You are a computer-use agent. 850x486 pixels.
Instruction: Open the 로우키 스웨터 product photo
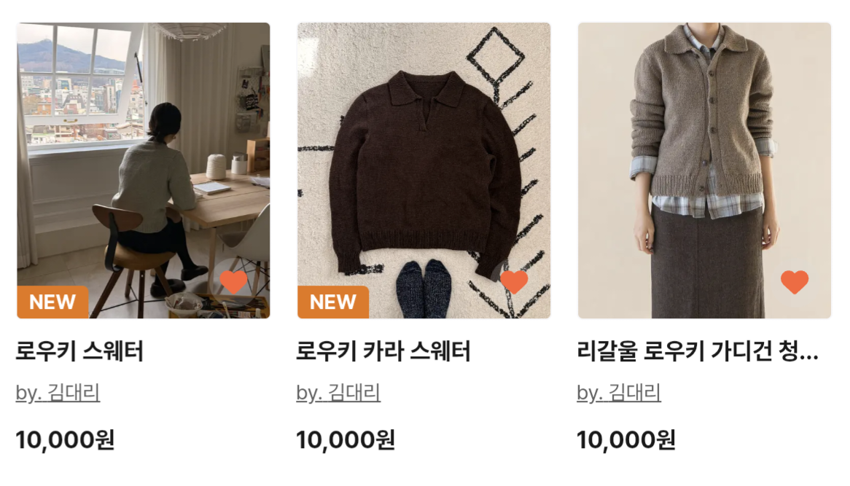[143, 170]
